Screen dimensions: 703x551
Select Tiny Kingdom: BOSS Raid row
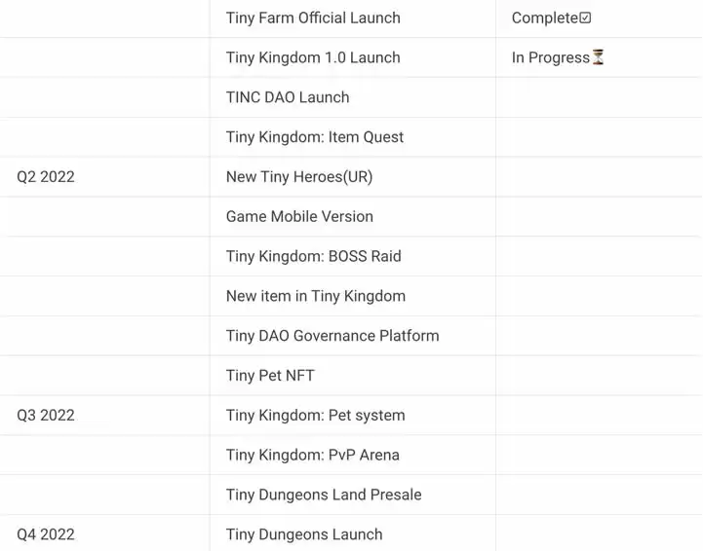[314, 257]
